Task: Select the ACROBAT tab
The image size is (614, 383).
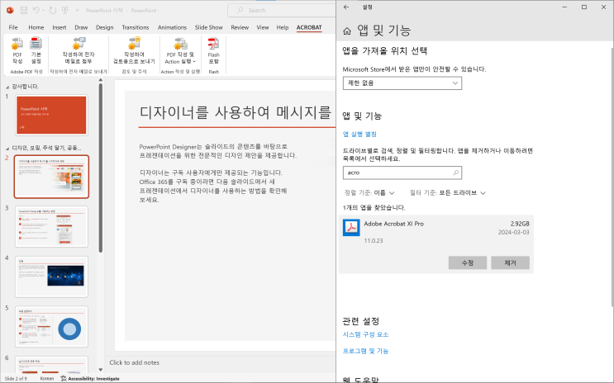Action: (309, 27)
